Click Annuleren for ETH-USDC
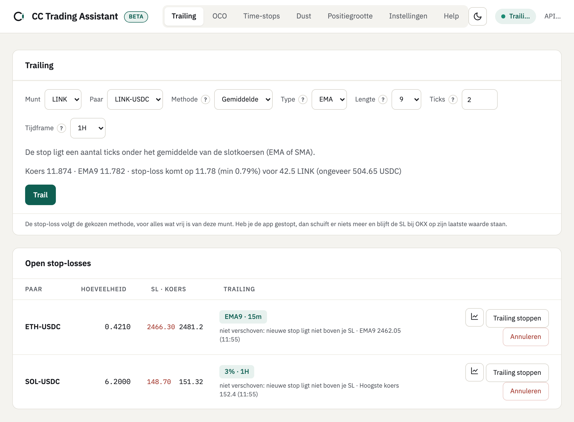 [526, 337]
